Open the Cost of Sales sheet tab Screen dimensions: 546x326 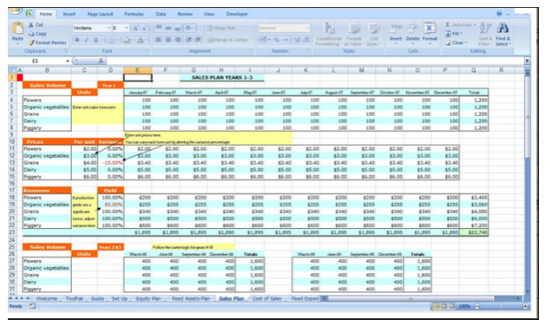click(x=266, y=298)
